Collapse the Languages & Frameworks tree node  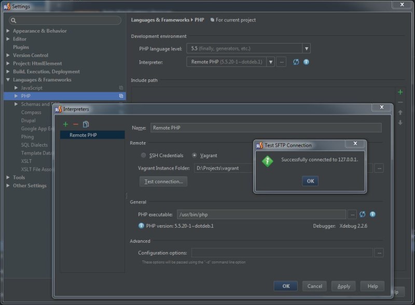(7, 79)
